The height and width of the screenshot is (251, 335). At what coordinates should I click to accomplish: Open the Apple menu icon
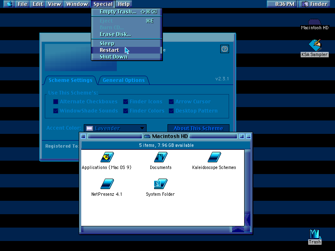click(9, 4)
